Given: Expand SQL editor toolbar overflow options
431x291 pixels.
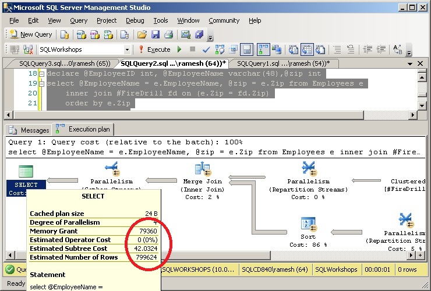Looking at the screenshot, I should pyautogui.click(x=409, y=52).
